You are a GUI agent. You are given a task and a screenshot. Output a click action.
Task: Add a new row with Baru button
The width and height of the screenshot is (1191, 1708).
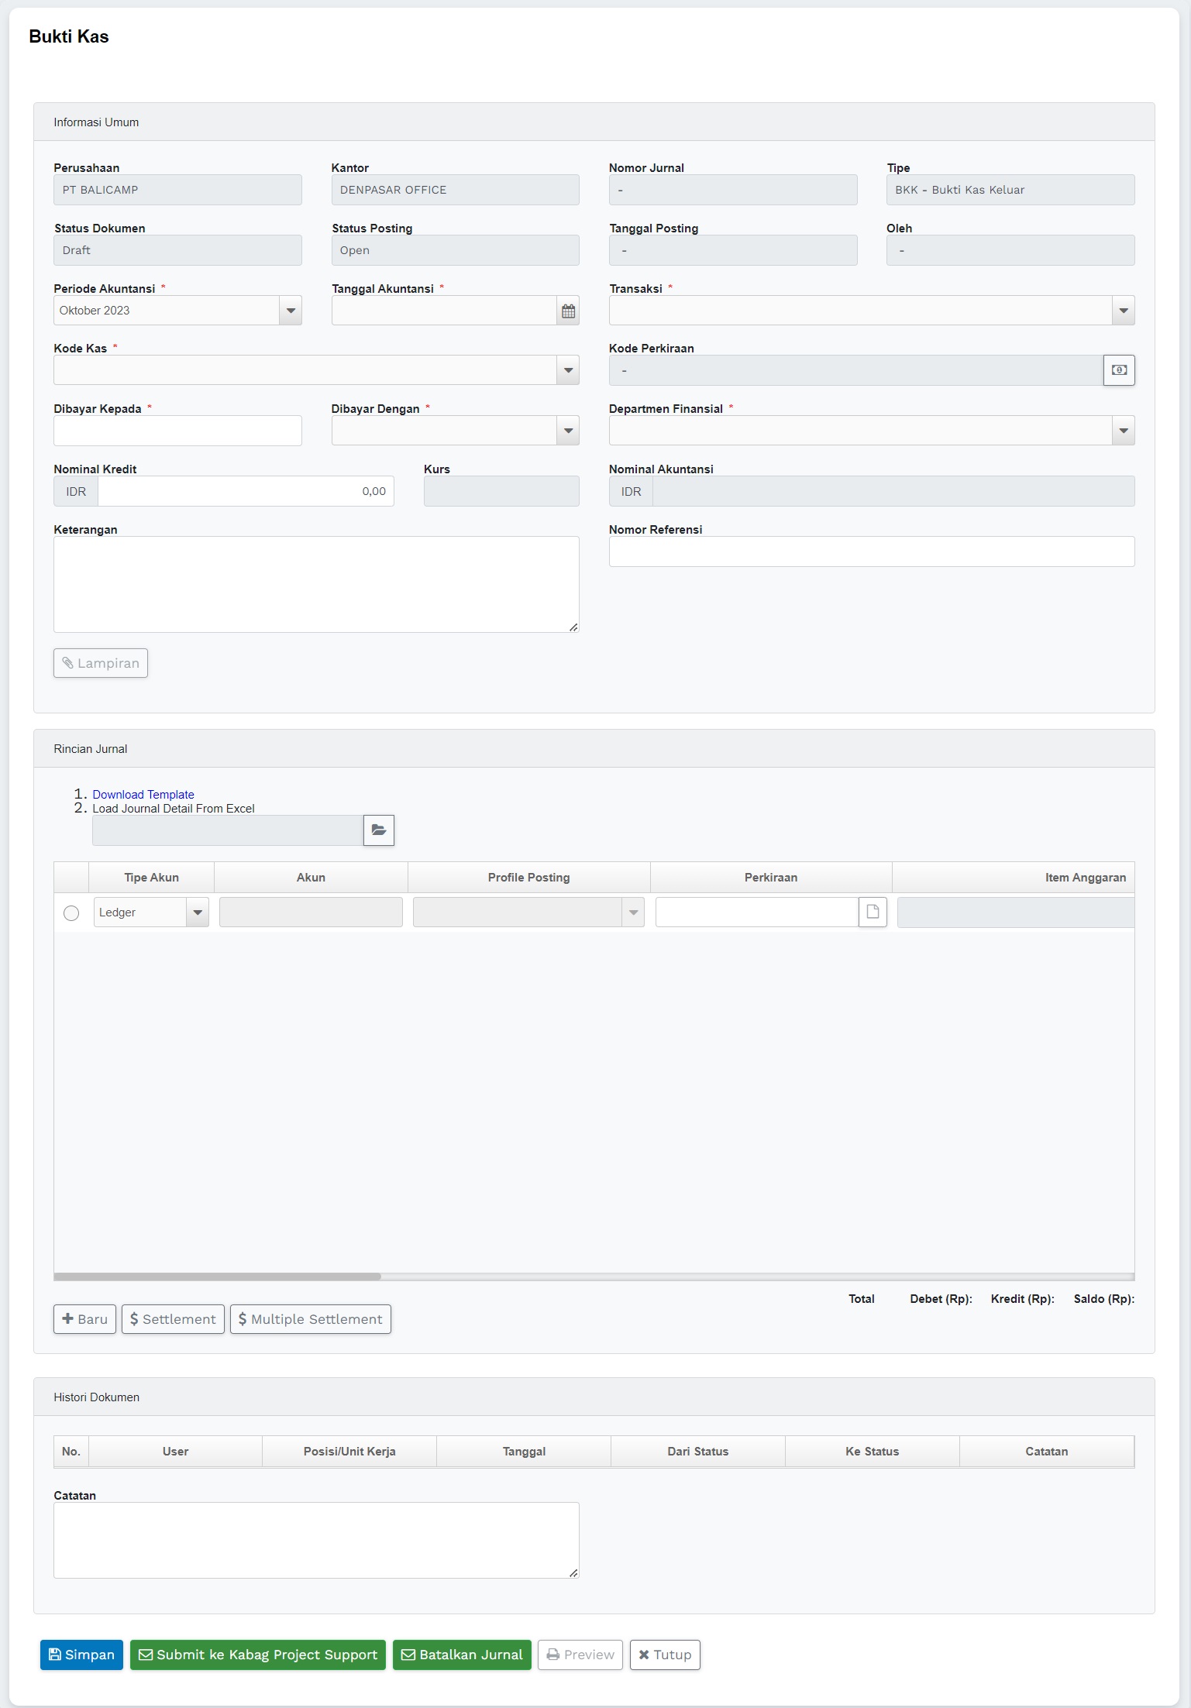(x=84, y=1319)
